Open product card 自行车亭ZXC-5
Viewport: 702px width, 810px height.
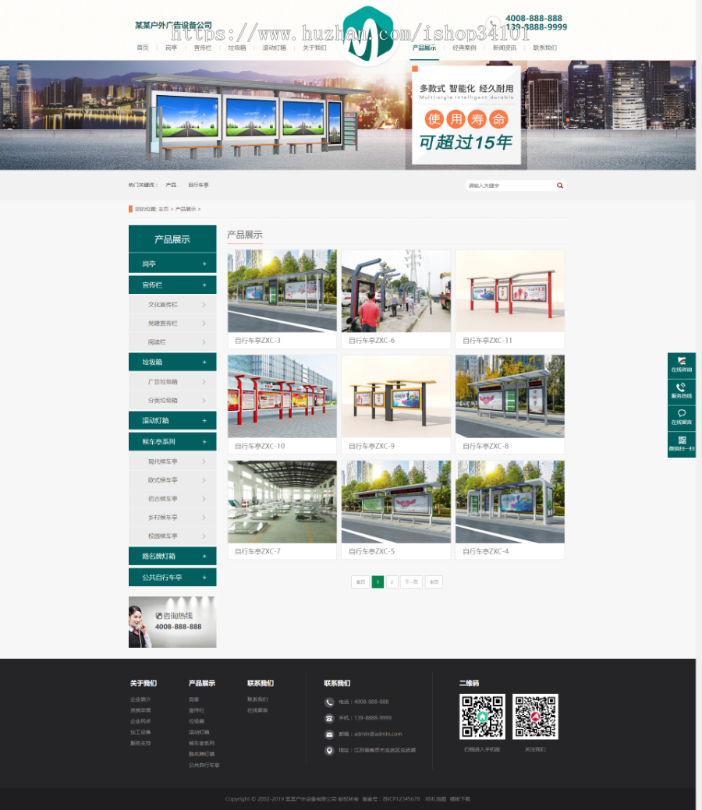click(x=396, y=510)
